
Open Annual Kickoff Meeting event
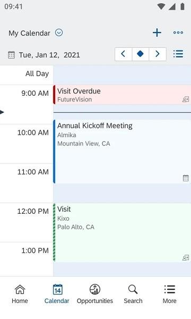click(122, 152)
